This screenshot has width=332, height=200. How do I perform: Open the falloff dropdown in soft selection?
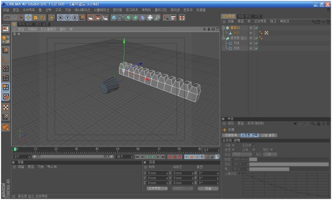[242, 155]
